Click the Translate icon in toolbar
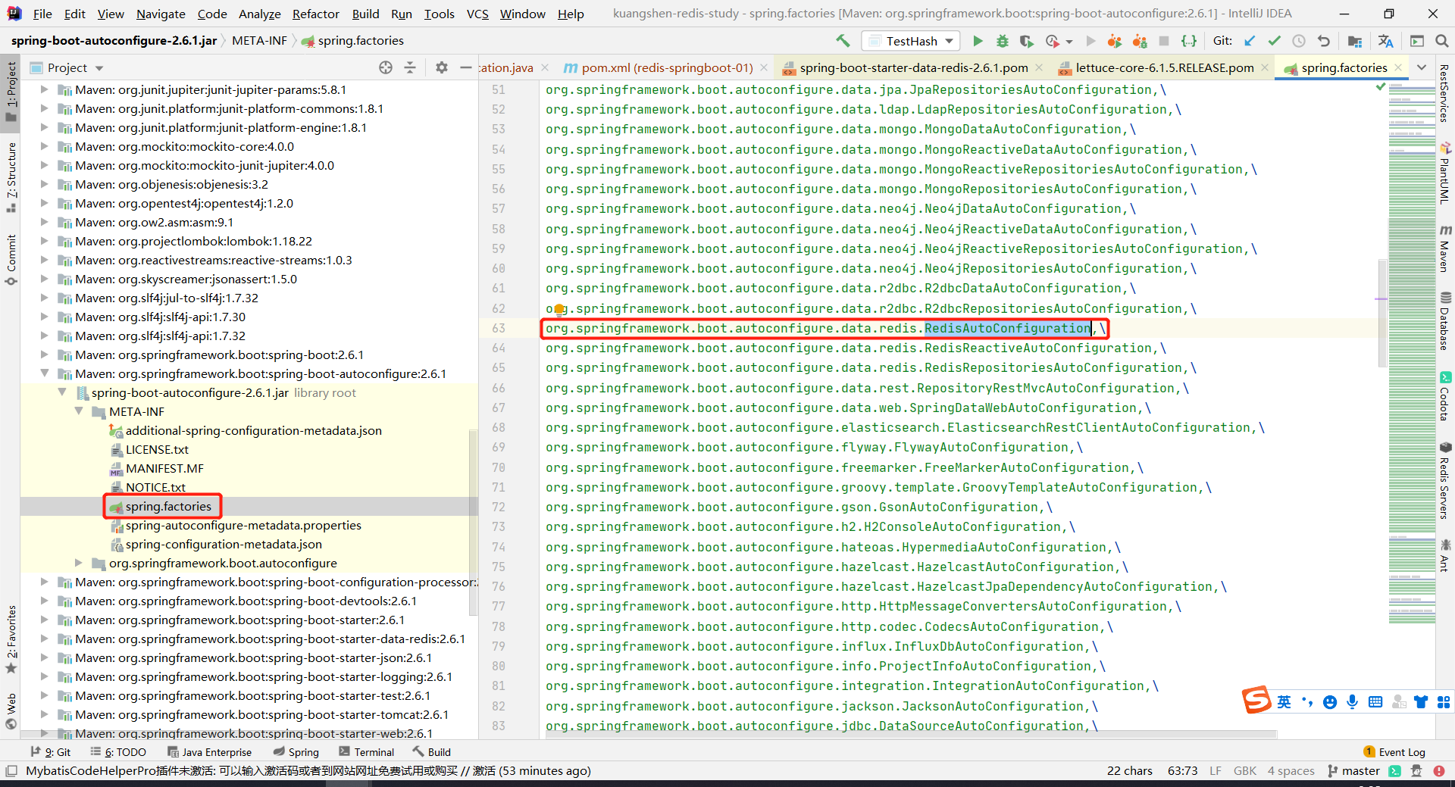The height and width of the screenshot is (787, 1455). pos(1386,41)
